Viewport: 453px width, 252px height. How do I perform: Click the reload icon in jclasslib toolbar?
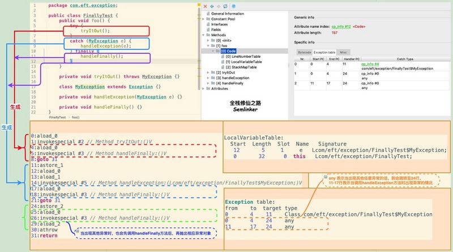225,6
